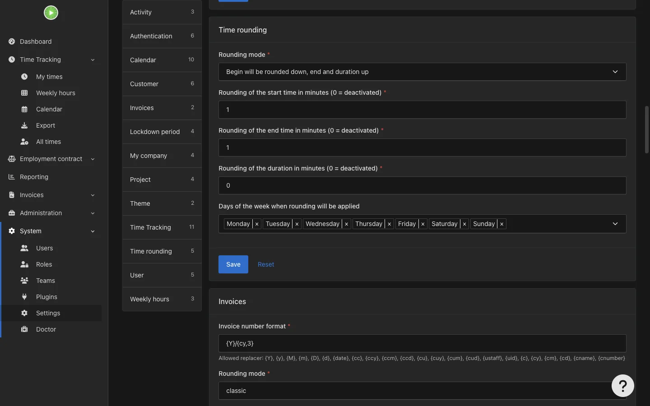Remove Monday from rounding days
This screenshot has width=650, height=406.
pos(257,224)
